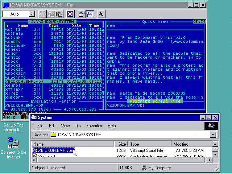This screenshot has width=232, height=174.
Task: Select ws2_32 dll row in Far panel
Action: point(53,30)
